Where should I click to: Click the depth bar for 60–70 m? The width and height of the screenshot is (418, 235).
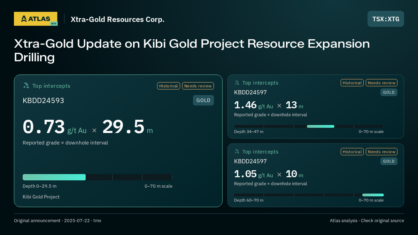click(309, 195)
